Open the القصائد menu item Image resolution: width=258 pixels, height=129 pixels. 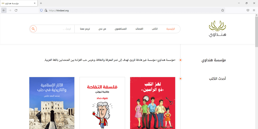point(139,29)
